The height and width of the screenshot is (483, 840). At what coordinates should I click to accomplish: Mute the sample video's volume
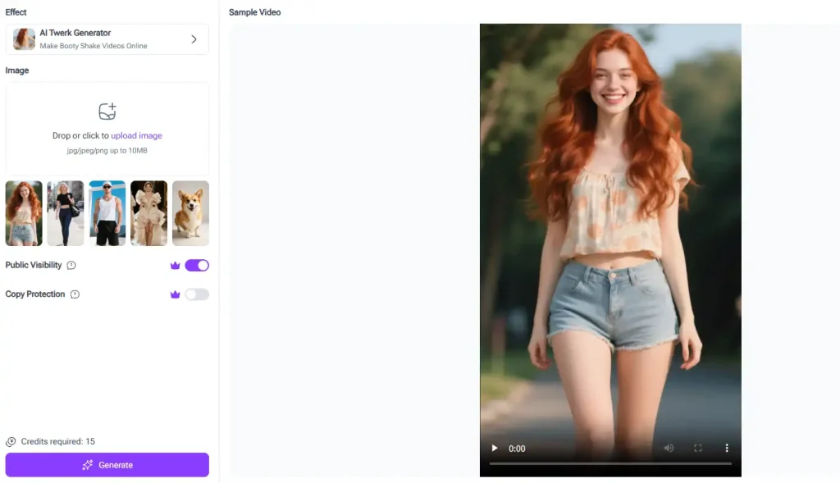click(669, 449)
